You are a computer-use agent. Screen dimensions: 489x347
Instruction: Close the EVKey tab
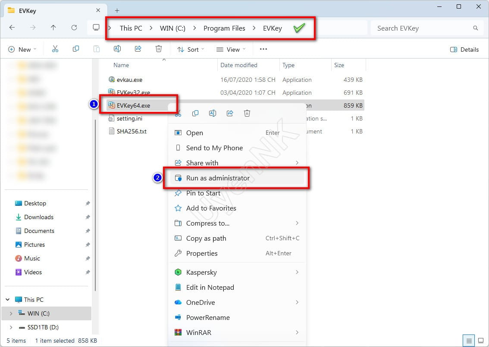click(x=98, y=10)
